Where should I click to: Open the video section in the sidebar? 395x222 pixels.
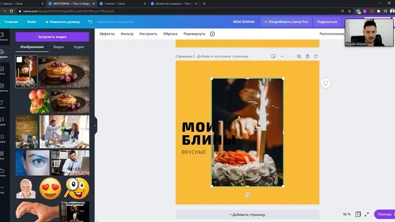[2, 138]
